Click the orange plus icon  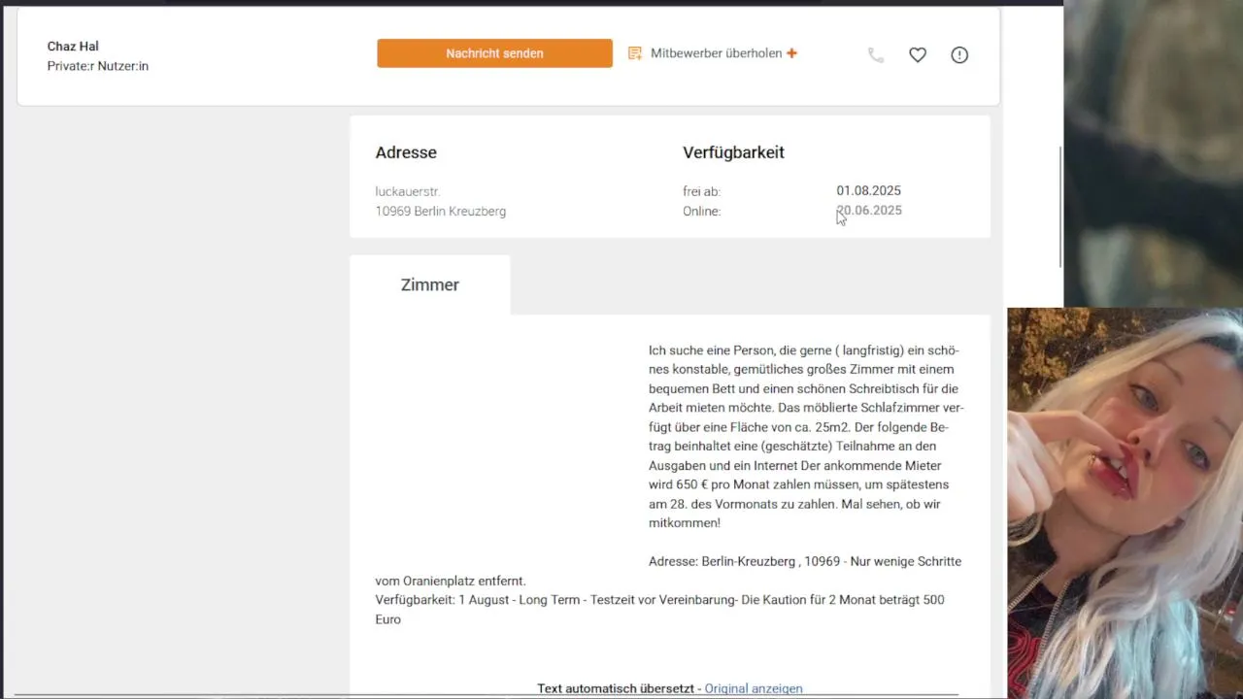coord(791,53)
